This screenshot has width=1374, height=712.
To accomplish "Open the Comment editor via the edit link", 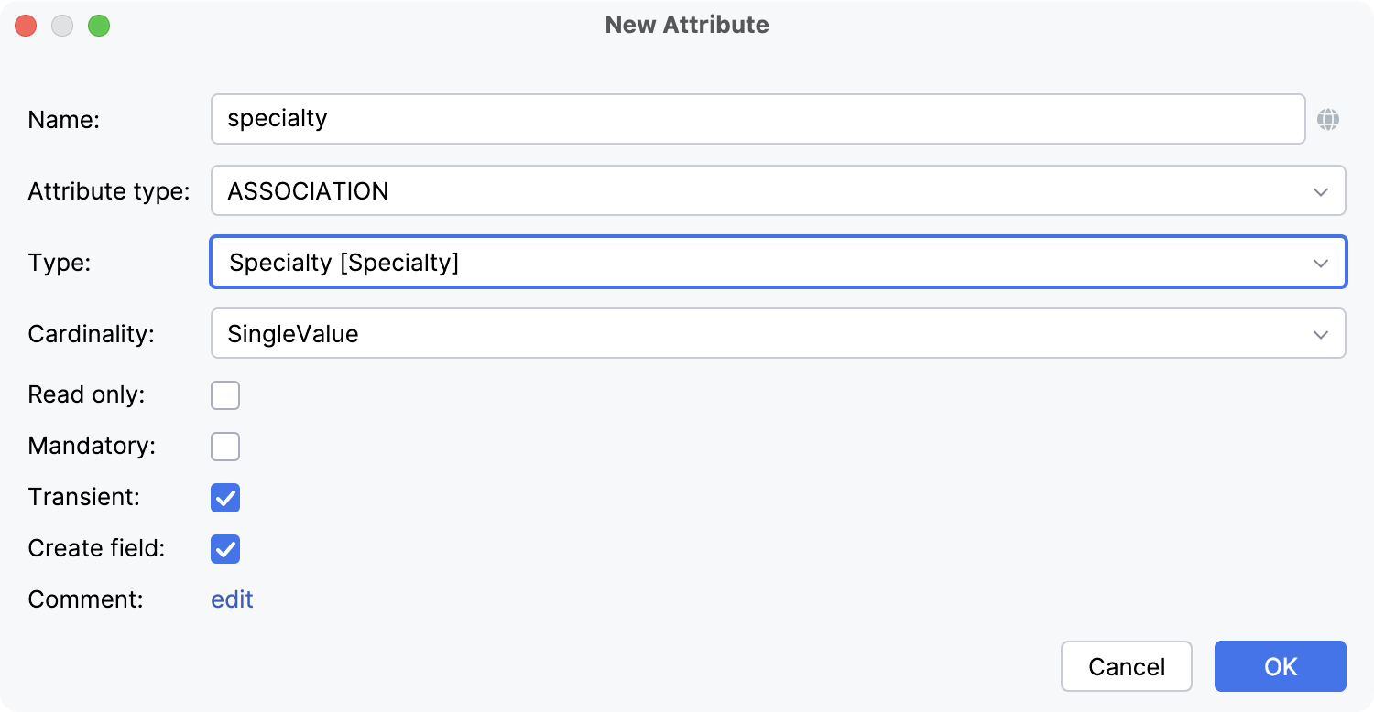I will (231, 599).
